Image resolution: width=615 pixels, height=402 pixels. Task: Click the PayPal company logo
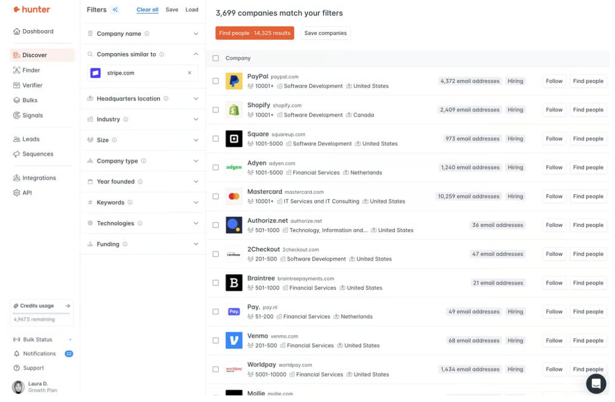234,81
